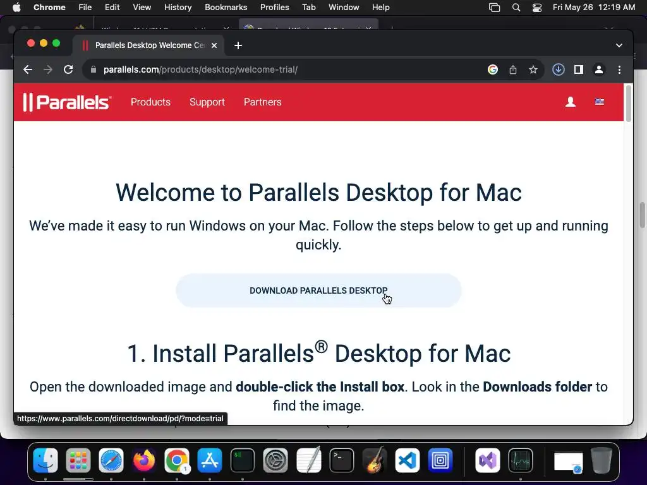Open Control Center in menu bar
Viewport: 647px width, 485px height.
[537, 8]
